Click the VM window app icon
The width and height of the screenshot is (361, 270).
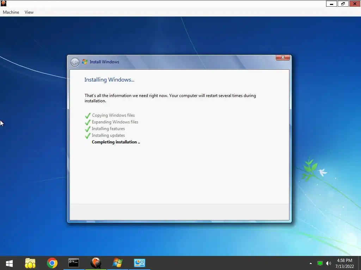click(x=4, y=3)
